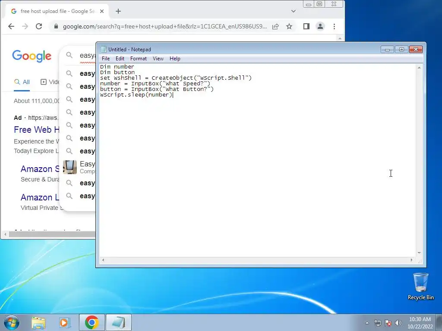Place cursor on 'Dim number' line
The width and height of the screenshot is (442, 331).
pos(117,67)
